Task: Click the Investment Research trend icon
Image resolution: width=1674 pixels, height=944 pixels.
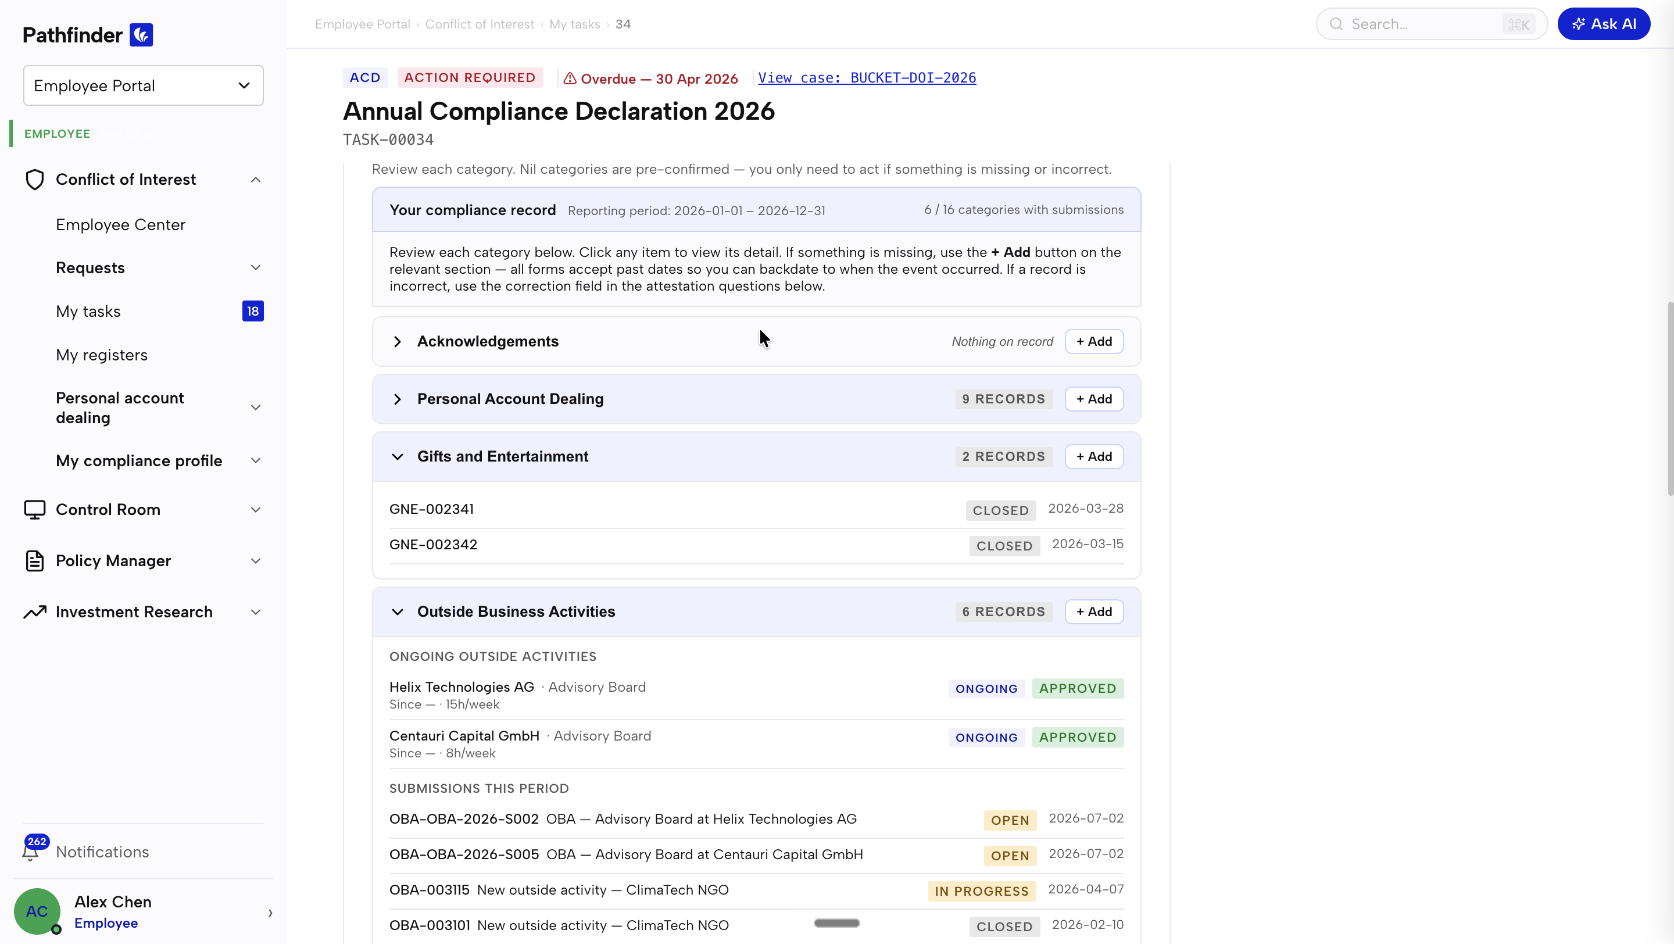Action: point(34,612)
